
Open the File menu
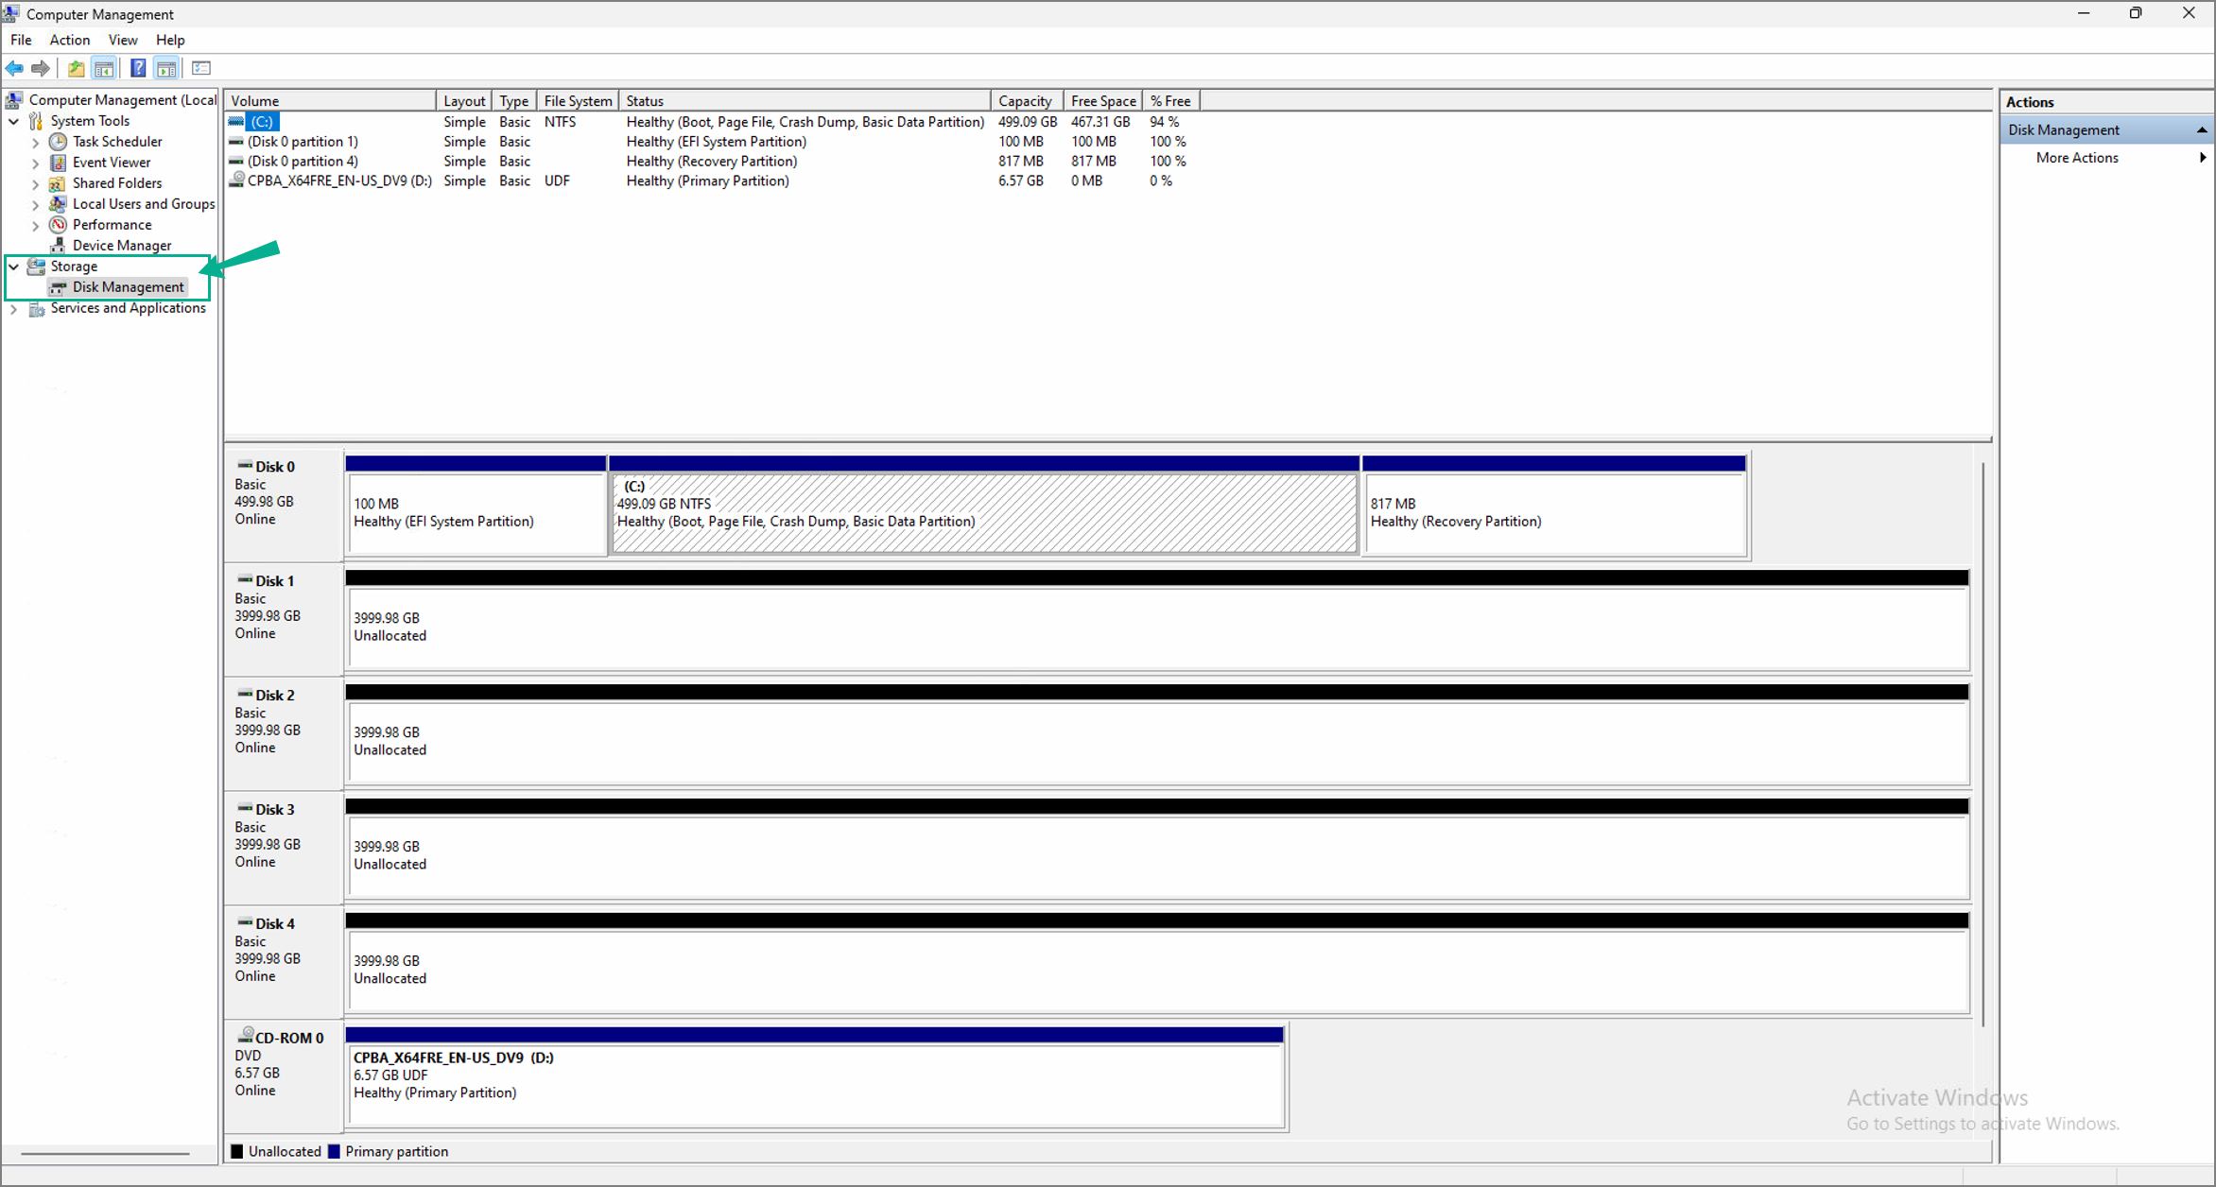pyautogui.click(x=21, y=40)
